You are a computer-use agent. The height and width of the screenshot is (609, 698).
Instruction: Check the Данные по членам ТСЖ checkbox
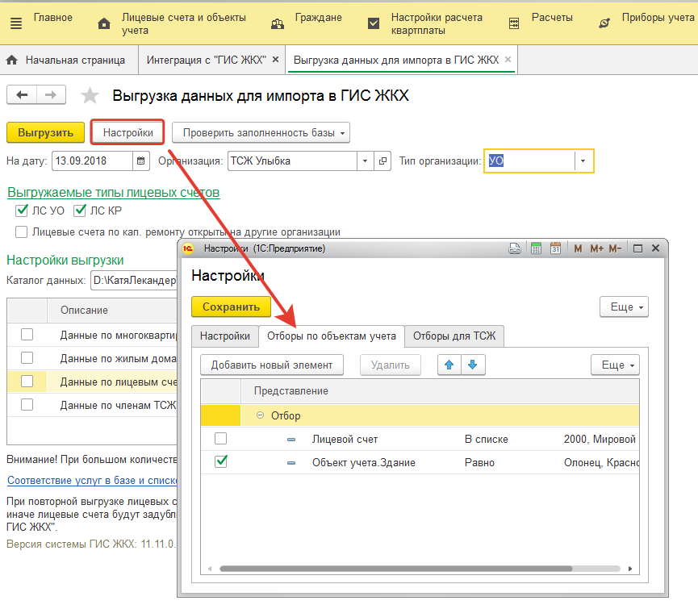pos(27,404)
